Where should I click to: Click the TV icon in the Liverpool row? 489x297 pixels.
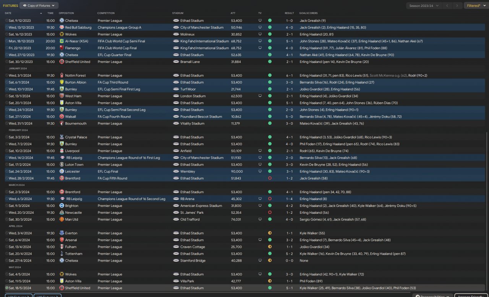[x=260, y=151]
